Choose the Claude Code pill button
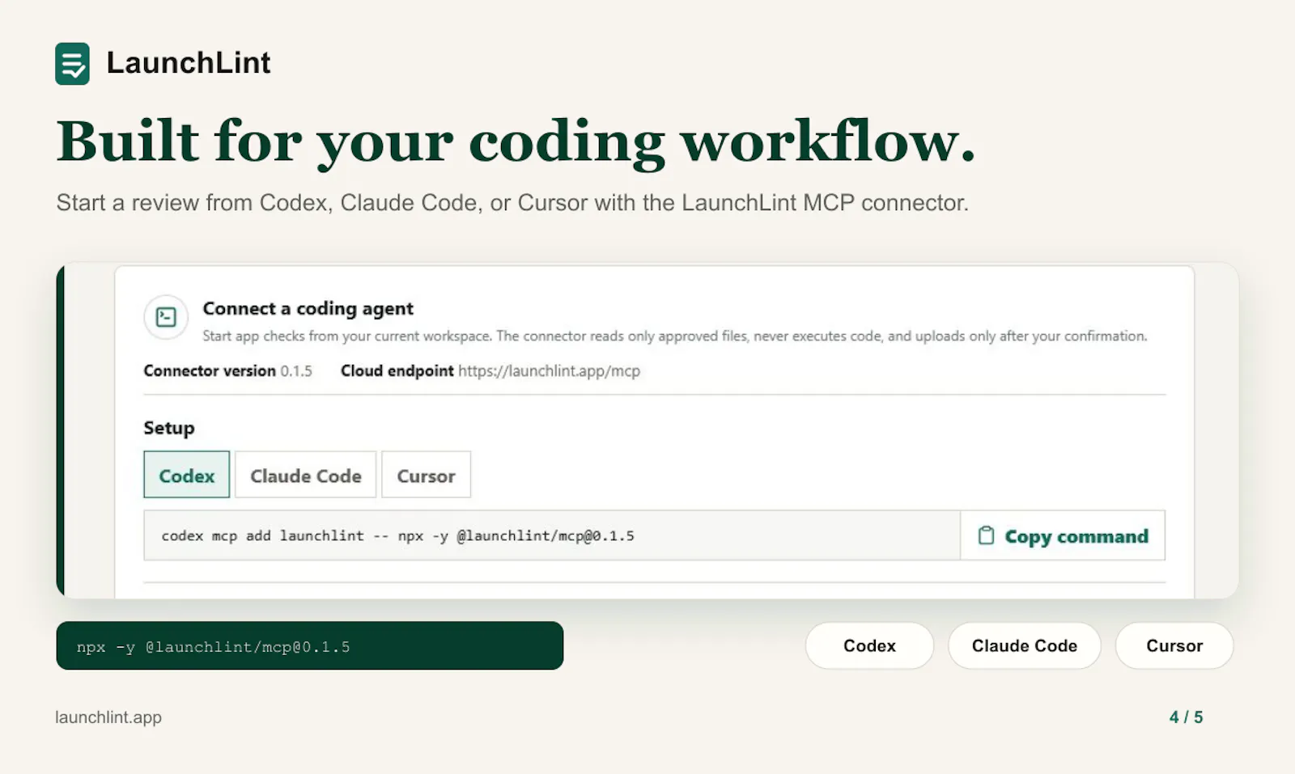Image resolution: width=1295 pixels, height=774 pixels. pyautogui.click(x=1024, y=645)
